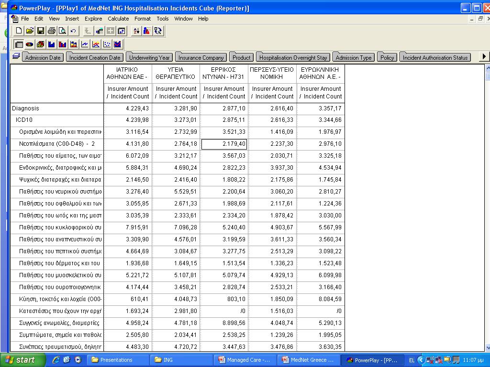Open the Insert menu
Viewport: 490px width, 367px height.
72,19
